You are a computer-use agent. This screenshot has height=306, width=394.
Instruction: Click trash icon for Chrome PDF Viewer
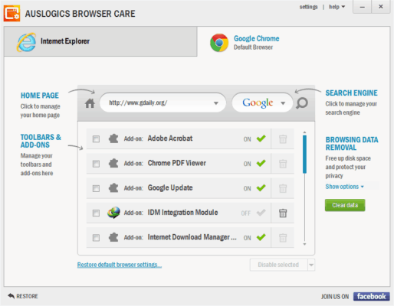[x=283, y=164]
